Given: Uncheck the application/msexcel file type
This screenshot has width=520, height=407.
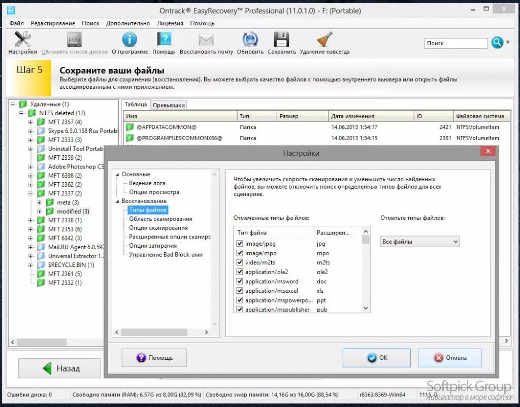Looking at the screenshot, I should point(240,291).
